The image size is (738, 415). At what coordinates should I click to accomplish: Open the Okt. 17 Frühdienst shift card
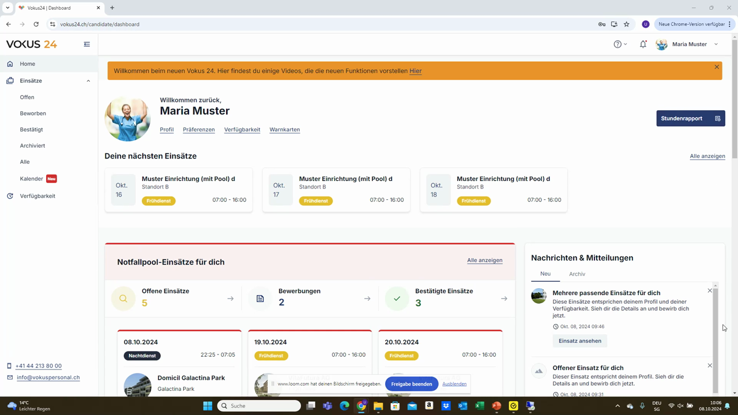coord(336,190)
